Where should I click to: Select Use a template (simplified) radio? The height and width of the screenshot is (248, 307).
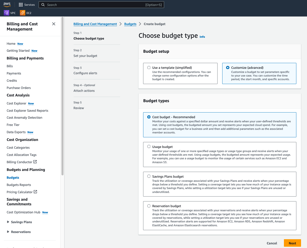click(x=149, y=67)
